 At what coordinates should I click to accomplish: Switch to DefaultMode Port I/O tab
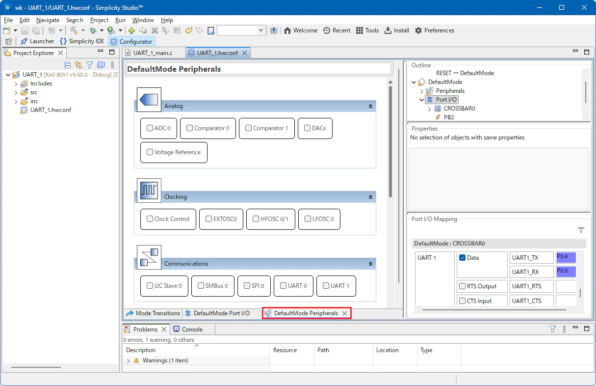click(217, 313)
